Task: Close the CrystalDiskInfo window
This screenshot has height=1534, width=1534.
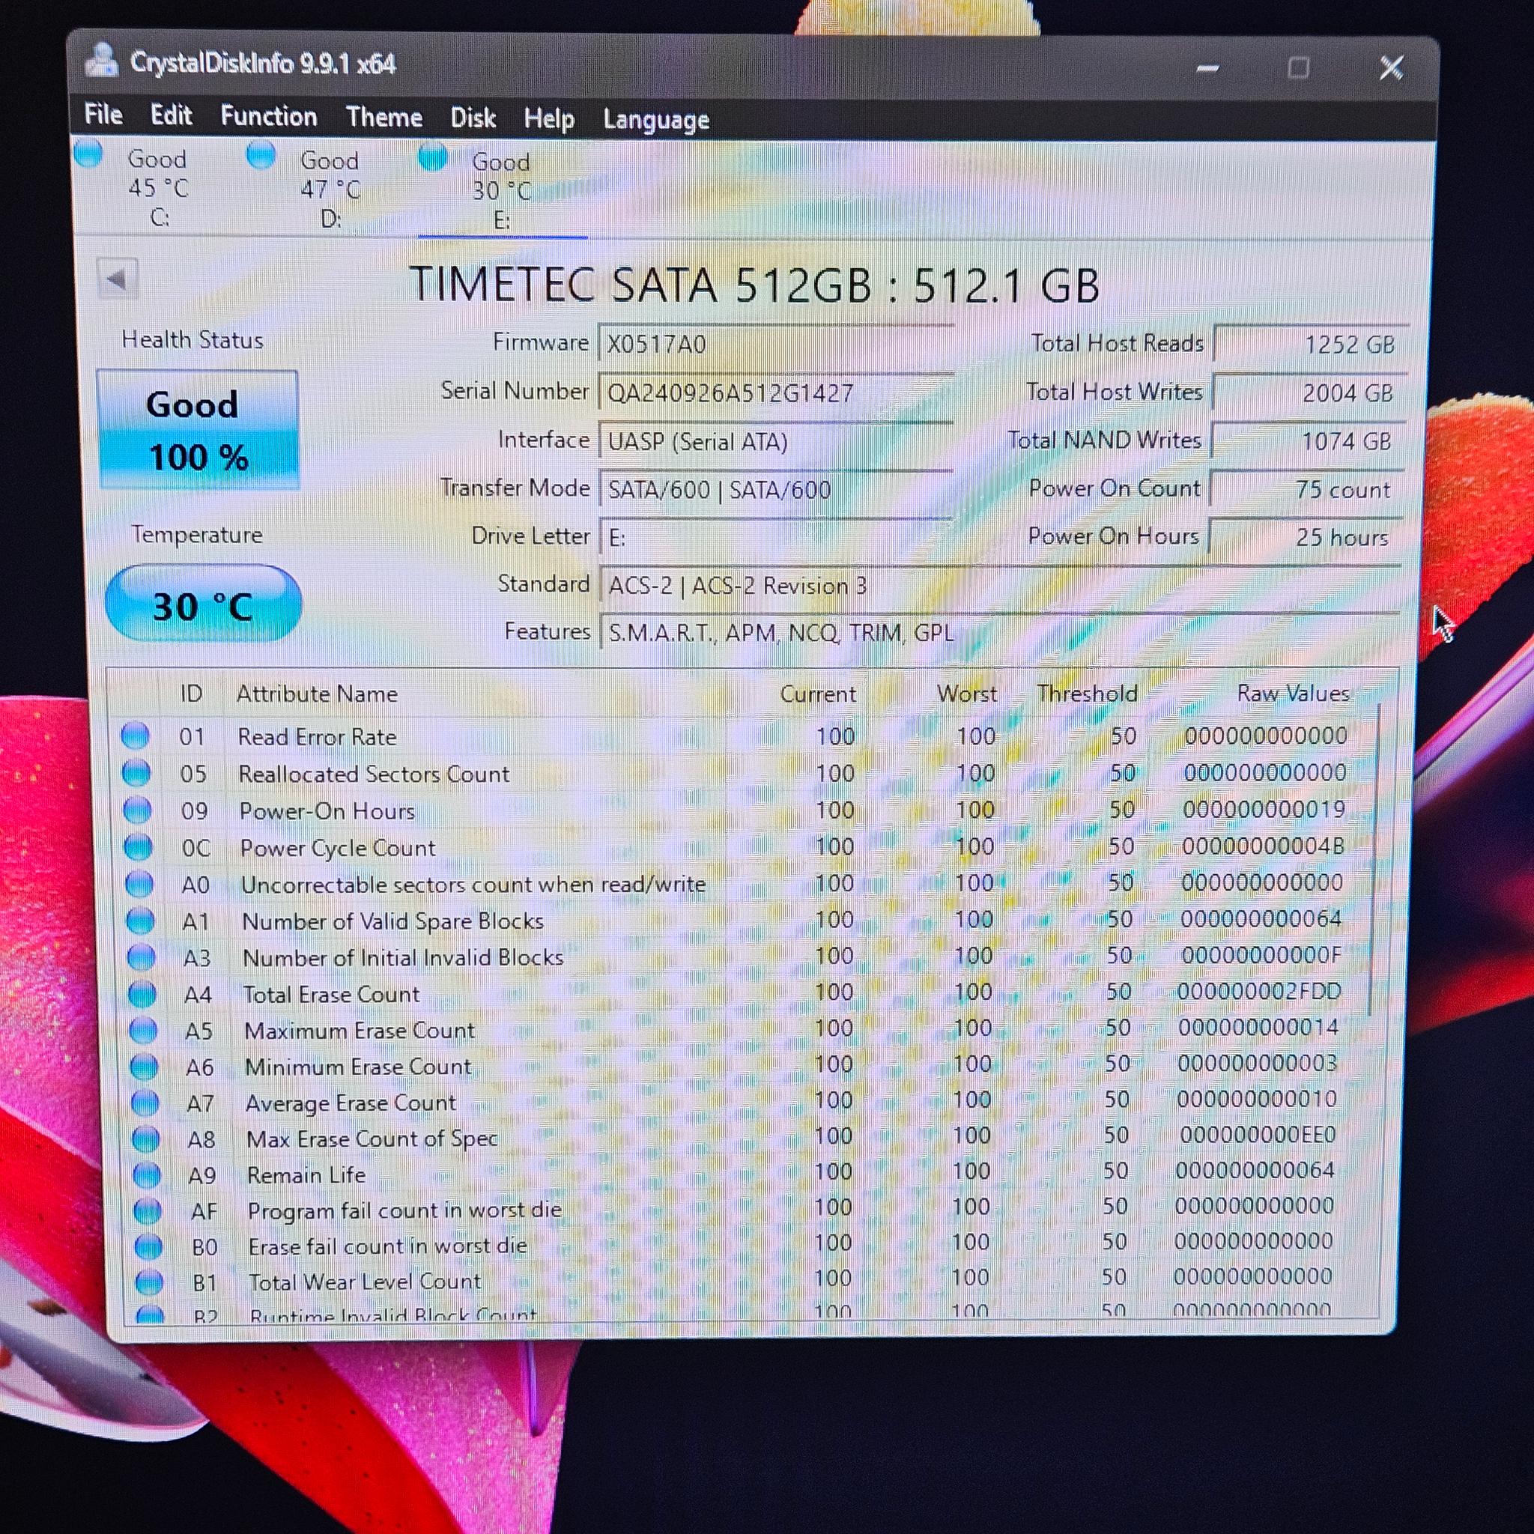Action: pos(1391,68)
